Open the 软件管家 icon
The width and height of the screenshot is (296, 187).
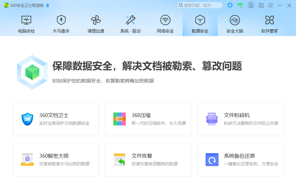pyautogui.click(x=270, y=20)
